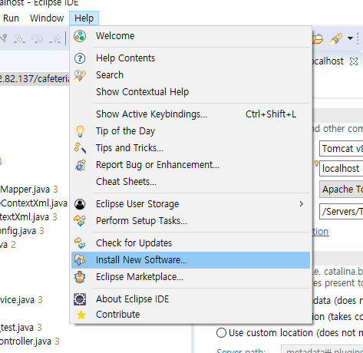The image size is (363, 353).
Task: Open the Run menu
Action: [x=11, y=18]
